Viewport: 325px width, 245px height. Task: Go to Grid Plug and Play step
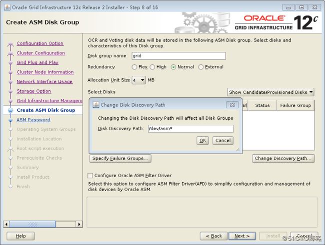[37, 62]
